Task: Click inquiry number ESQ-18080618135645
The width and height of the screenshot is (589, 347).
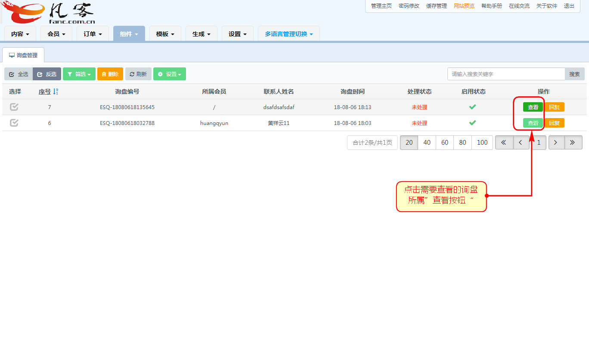Action: [127, 107]
